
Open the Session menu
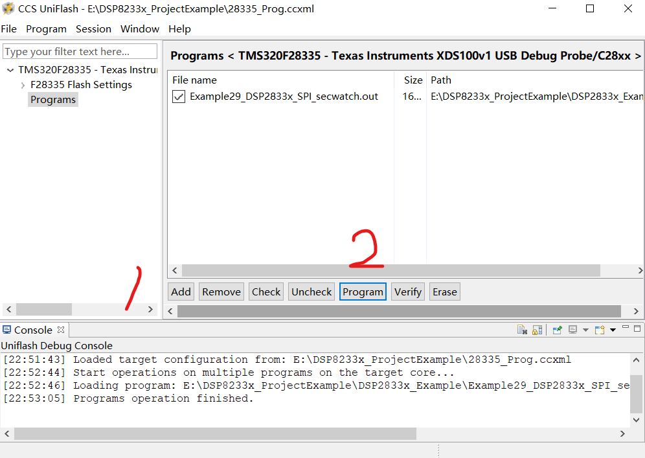pyautogui.click(x=93, y=29)
